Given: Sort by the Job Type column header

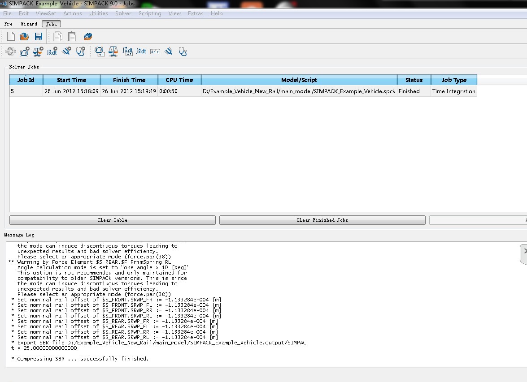Looking at the screenshot, I should click(x=454, y=80).
